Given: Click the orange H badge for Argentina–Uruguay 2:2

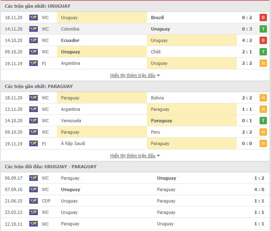Looking at the screenshot, I should (263, 63).
